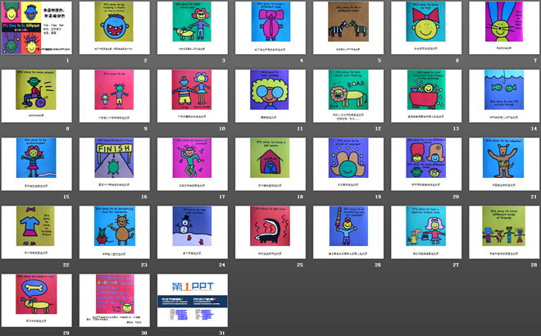
Task: Select slide 12 roaring lion thumbnail
Action: pos(348,96)
